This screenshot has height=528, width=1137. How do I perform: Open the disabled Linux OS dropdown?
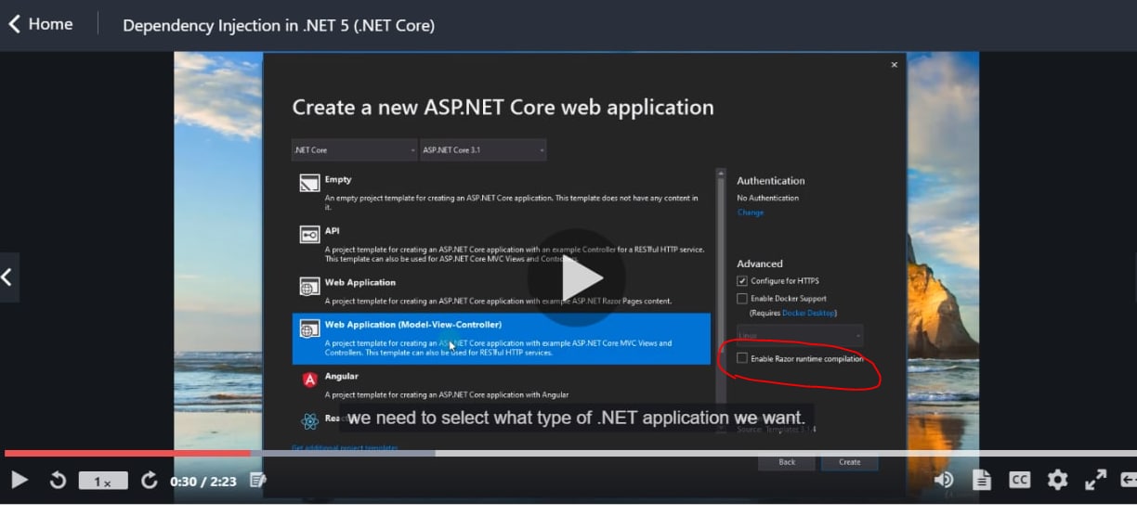(800, 335)
